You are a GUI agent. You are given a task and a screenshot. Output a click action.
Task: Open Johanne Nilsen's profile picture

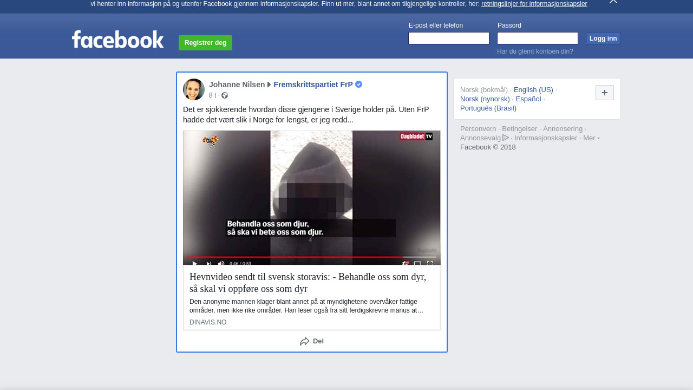point(194,89)
